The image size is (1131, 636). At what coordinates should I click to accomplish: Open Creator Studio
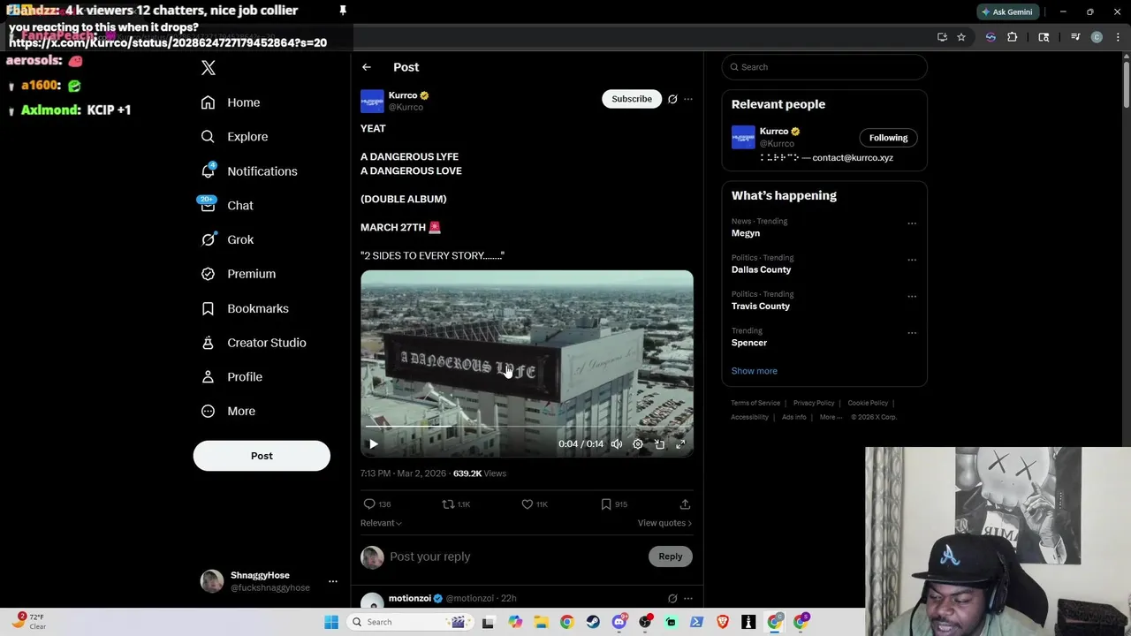click(254, 343)
